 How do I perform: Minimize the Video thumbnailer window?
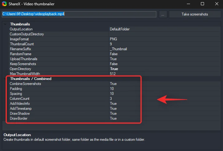click(x=189, y=4)
